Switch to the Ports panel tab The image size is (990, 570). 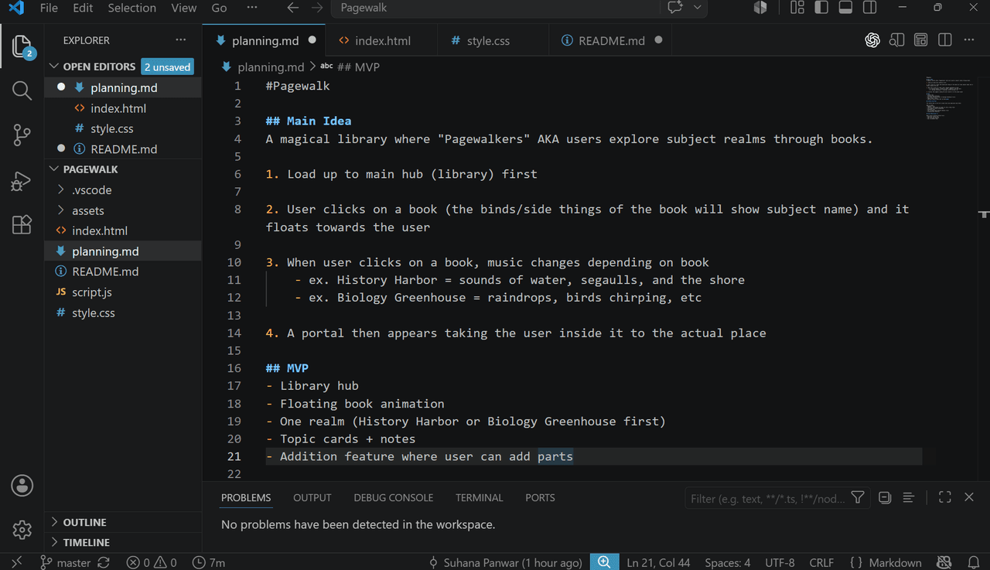point(540,497)
